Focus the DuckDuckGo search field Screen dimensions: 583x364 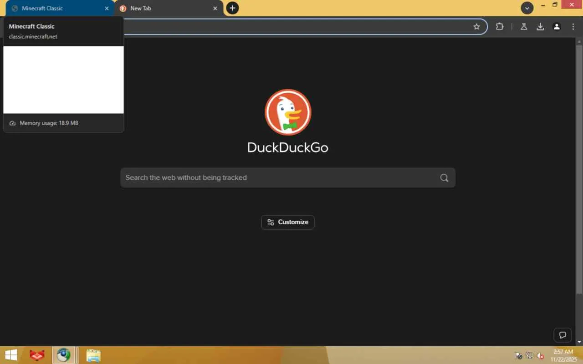288,177
